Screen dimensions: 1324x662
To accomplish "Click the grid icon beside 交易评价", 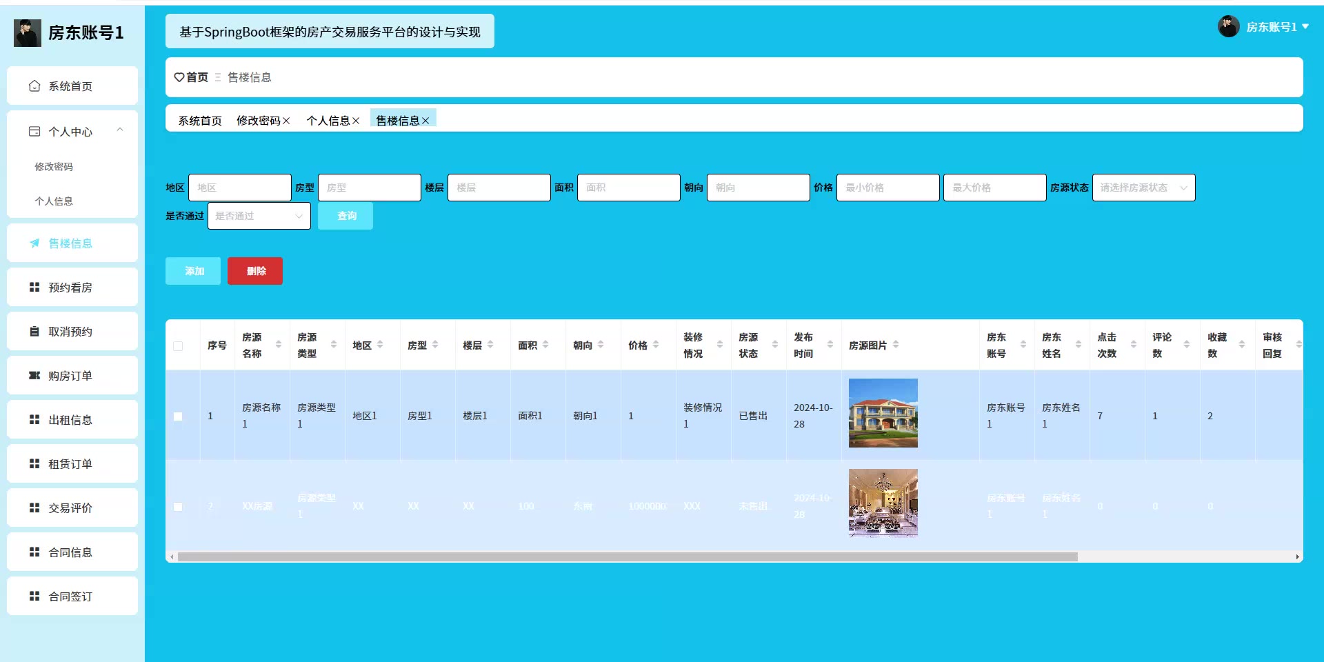I will pyautogui.click(x=34, y=508).
